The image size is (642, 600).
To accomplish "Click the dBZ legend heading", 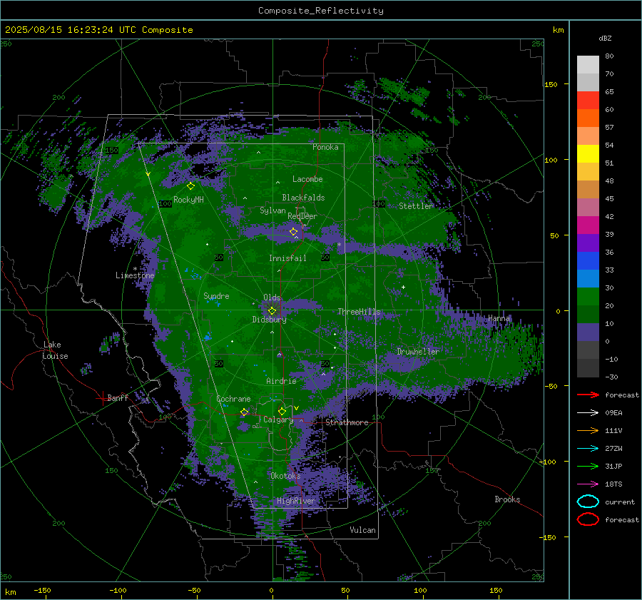I will point(605,38).
